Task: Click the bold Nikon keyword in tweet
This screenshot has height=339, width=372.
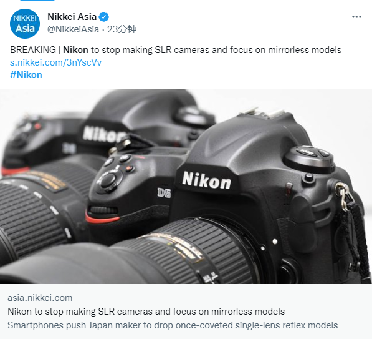Action: tap(75, 50)
